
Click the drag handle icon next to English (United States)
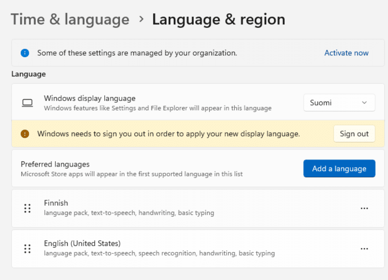tap(27, 249)
